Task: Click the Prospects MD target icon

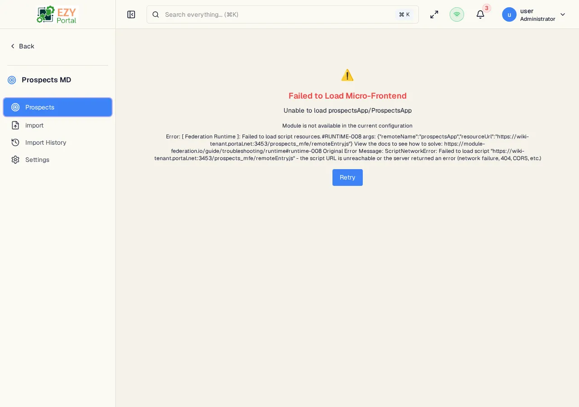Action: [x=12, y=80]
